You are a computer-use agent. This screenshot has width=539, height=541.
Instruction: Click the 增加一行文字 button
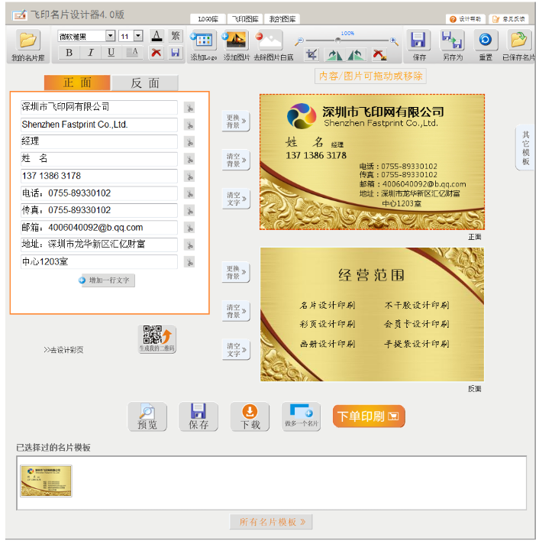[x=107, y=280]
